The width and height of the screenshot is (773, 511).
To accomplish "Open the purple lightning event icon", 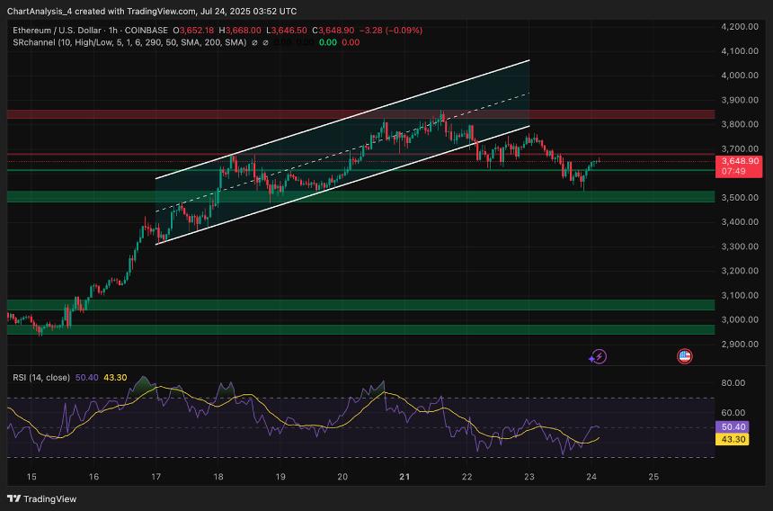I will click(598, 356).
